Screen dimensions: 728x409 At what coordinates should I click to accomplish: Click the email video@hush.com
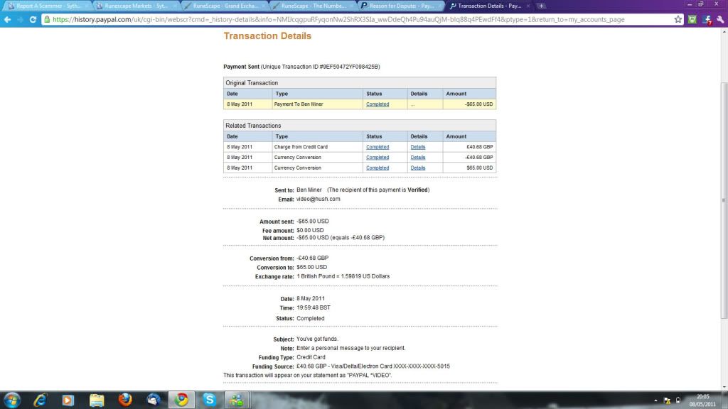point(318,199)
